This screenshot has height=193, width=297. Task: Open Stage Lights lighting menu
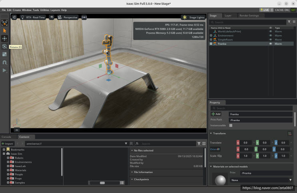(x=193, y=18)
